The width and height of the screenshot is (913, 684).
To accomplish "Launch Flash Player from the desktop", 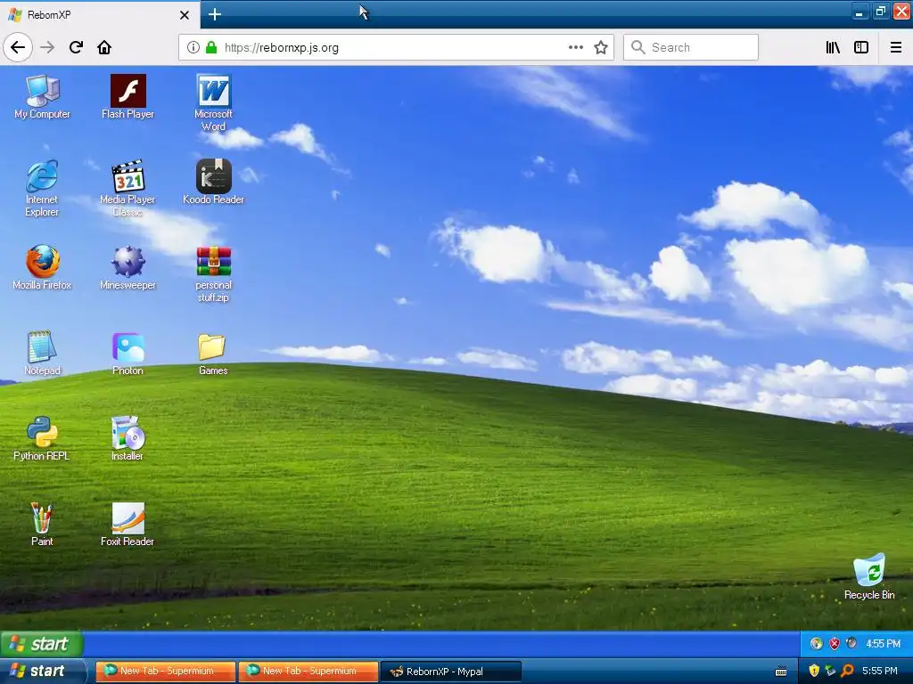I will point(127,96).
